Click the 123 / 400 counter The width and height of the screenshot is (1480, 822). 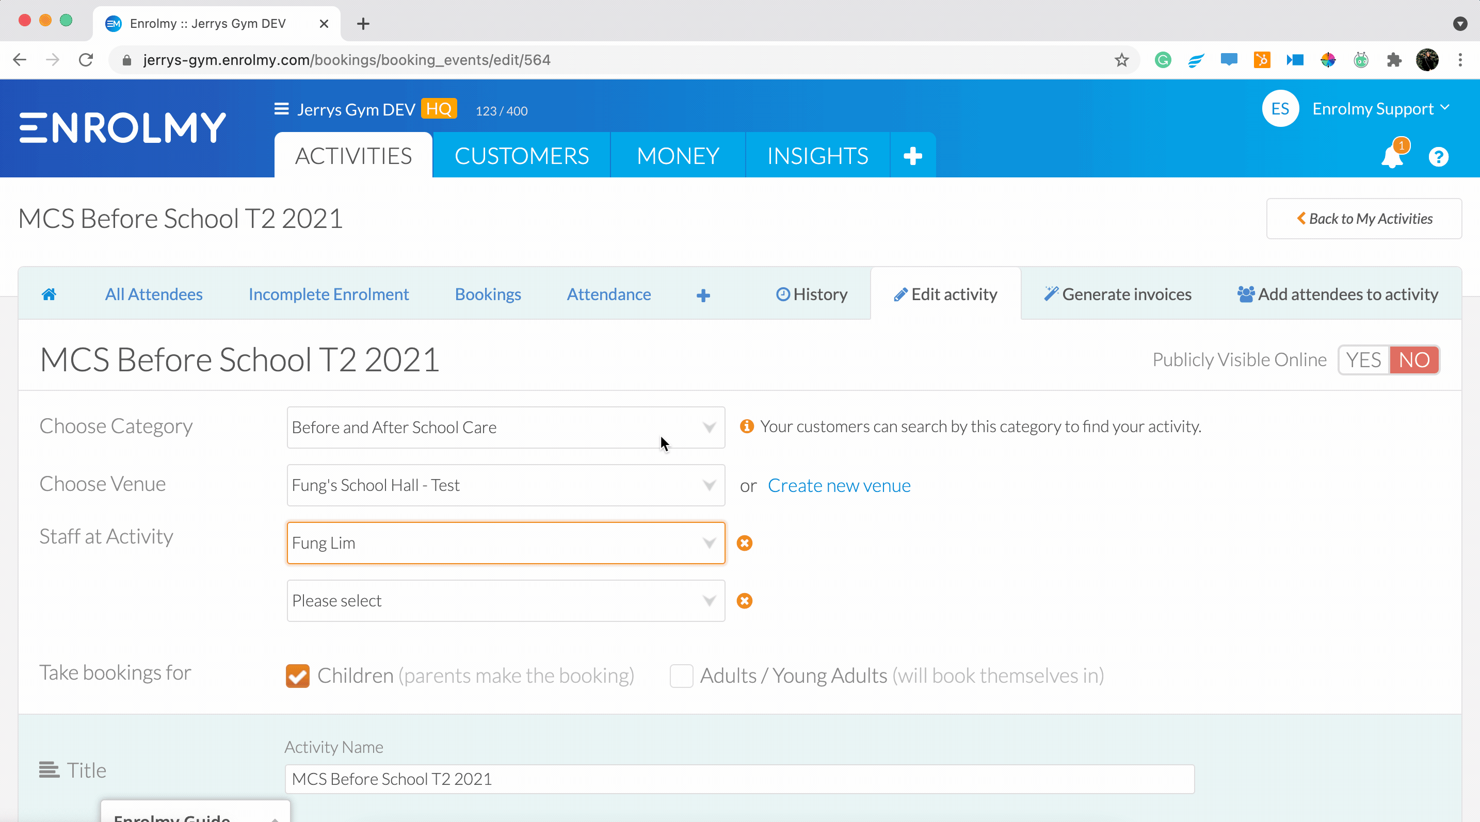502,111
